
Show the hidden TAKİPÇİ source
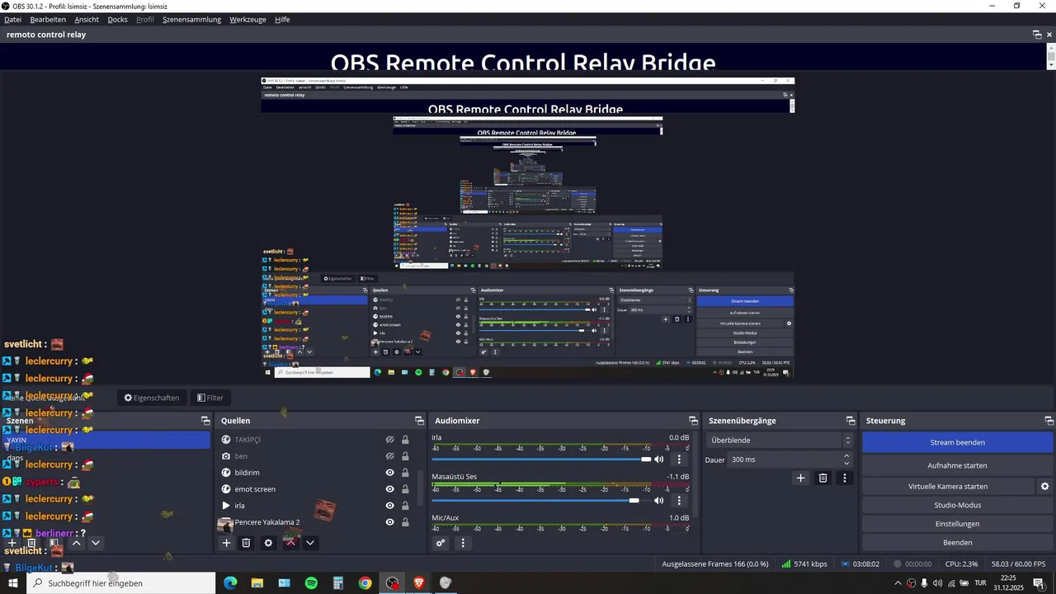(x=390, y=440)
